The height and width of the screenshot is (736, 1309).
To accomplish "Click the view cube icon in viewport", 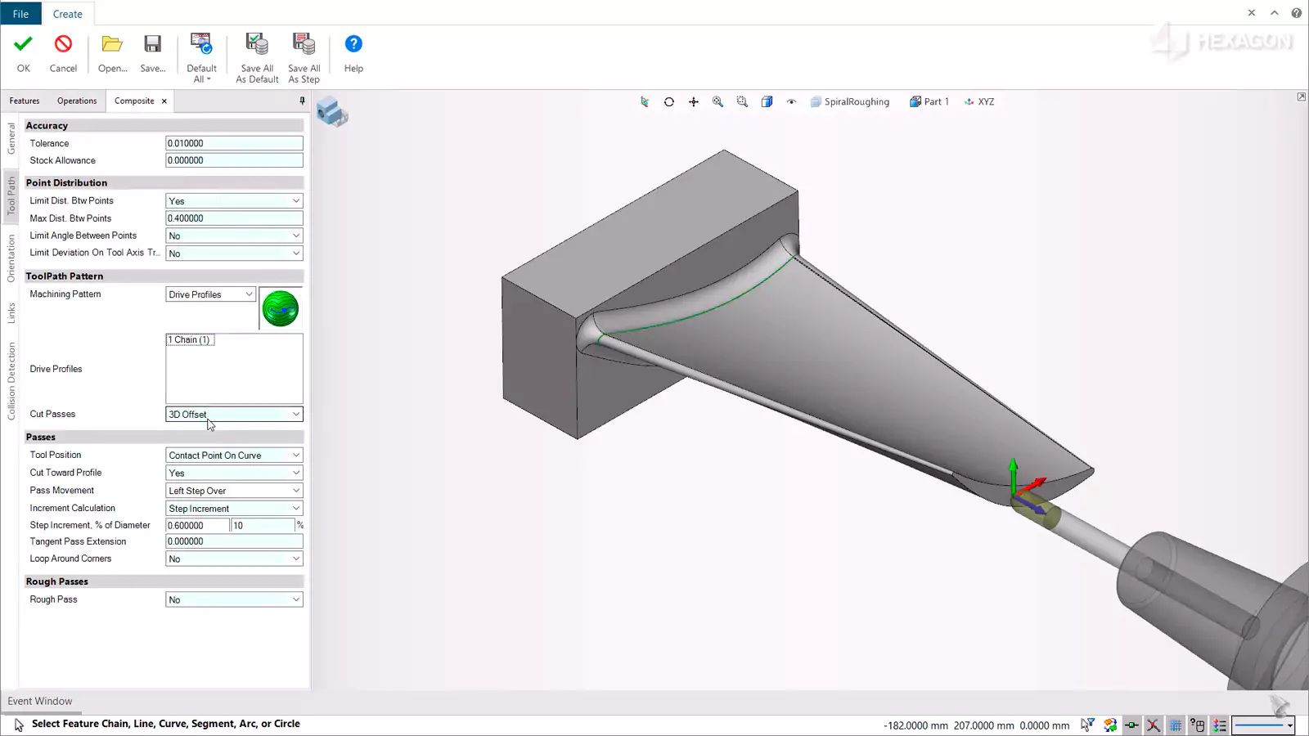I will pyautogui.click(x=332, y=111).
